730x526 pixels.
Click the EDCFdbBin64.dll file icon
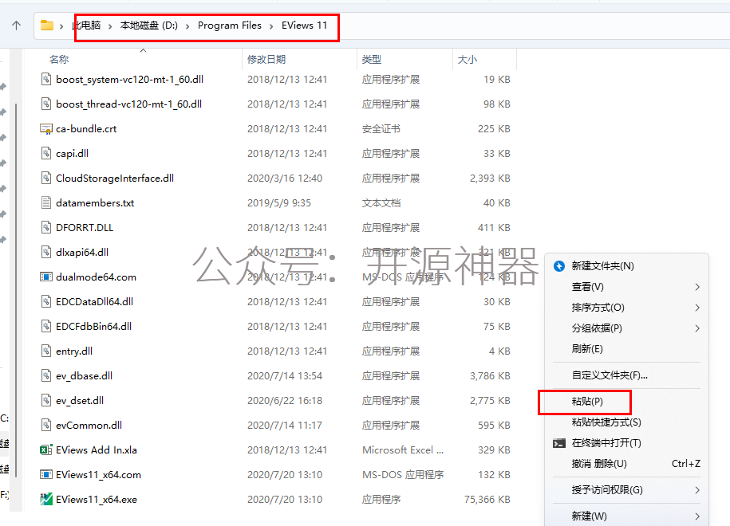click(x=46, y=326)
